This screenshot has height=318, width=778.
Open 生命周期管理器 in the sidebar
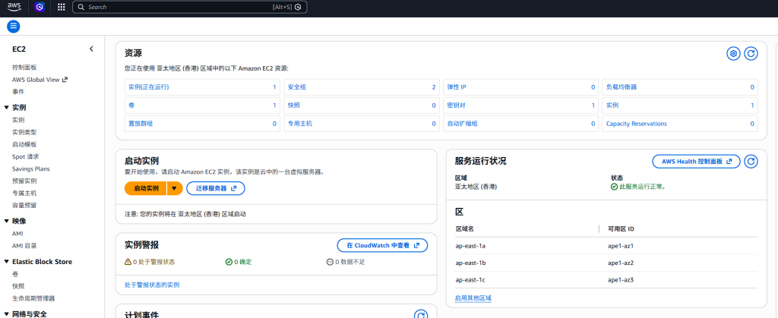click(33, 298)
